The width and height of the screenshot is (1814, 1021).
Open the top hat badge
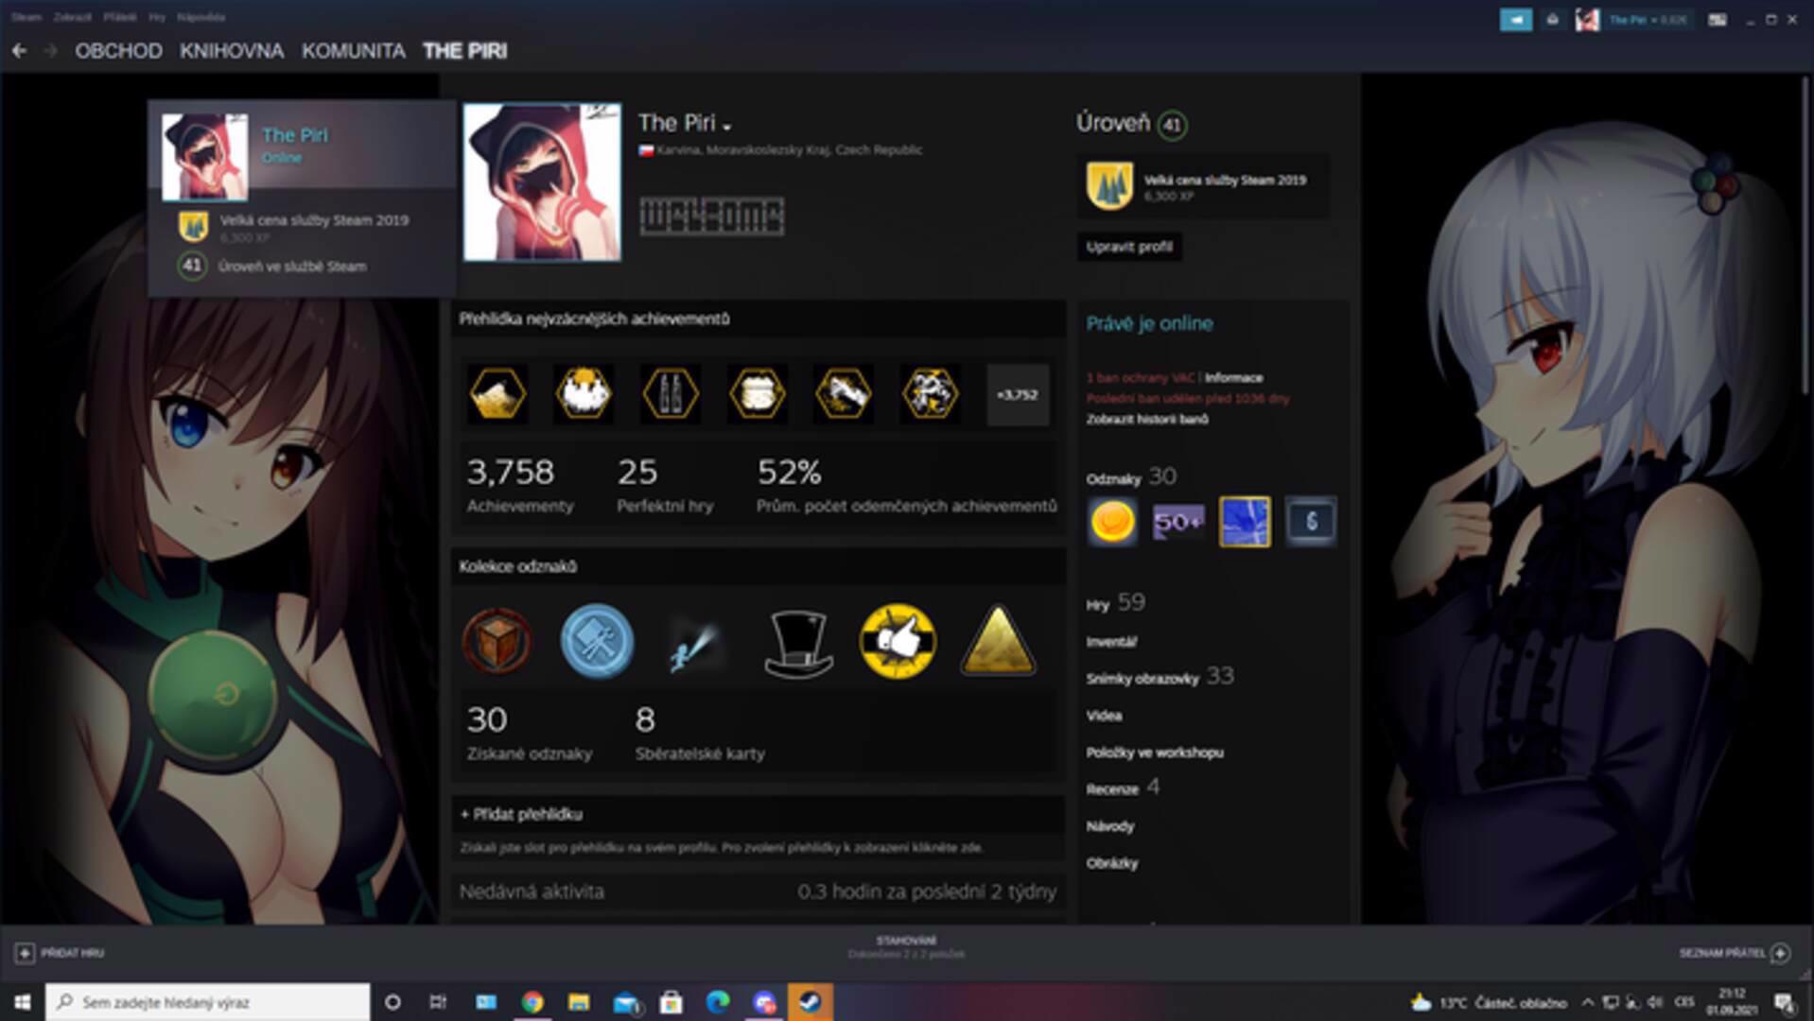(798, 644)
